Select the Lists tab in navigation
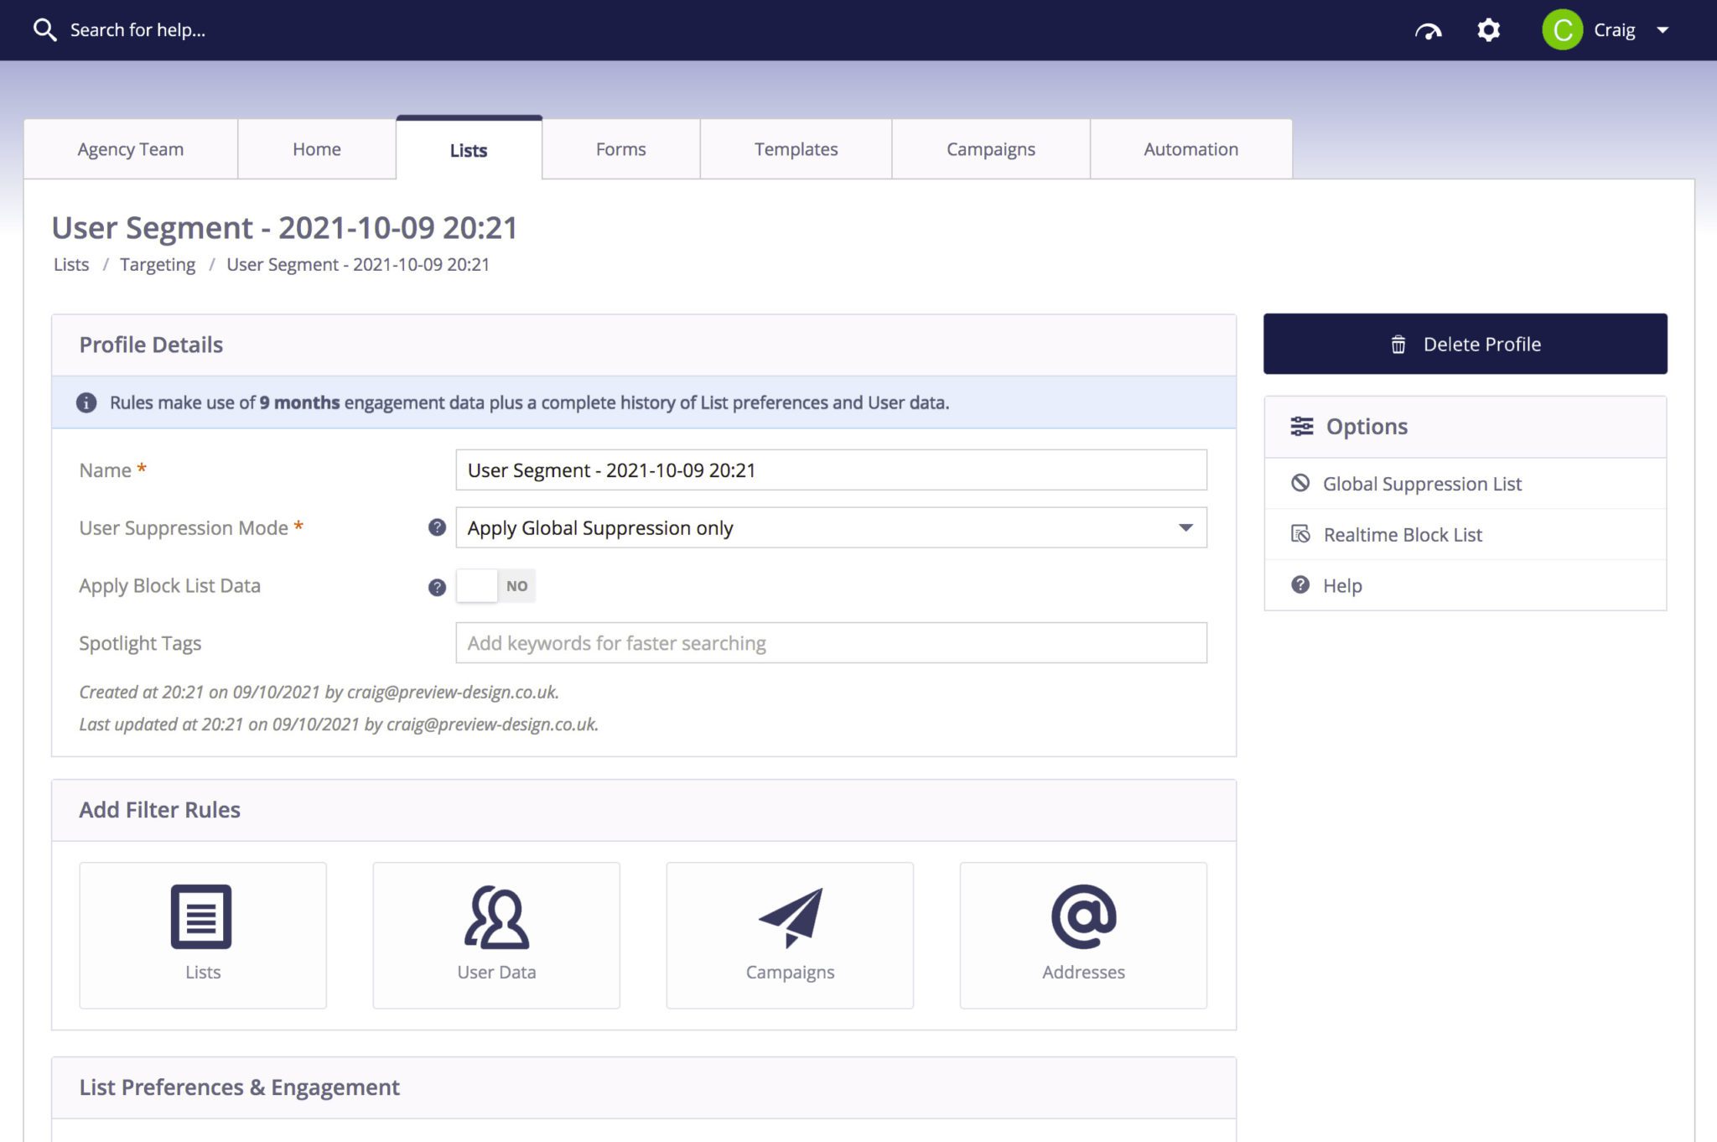The width and height of the screenshot is (1717, 1142). click(x=468, y=149)
